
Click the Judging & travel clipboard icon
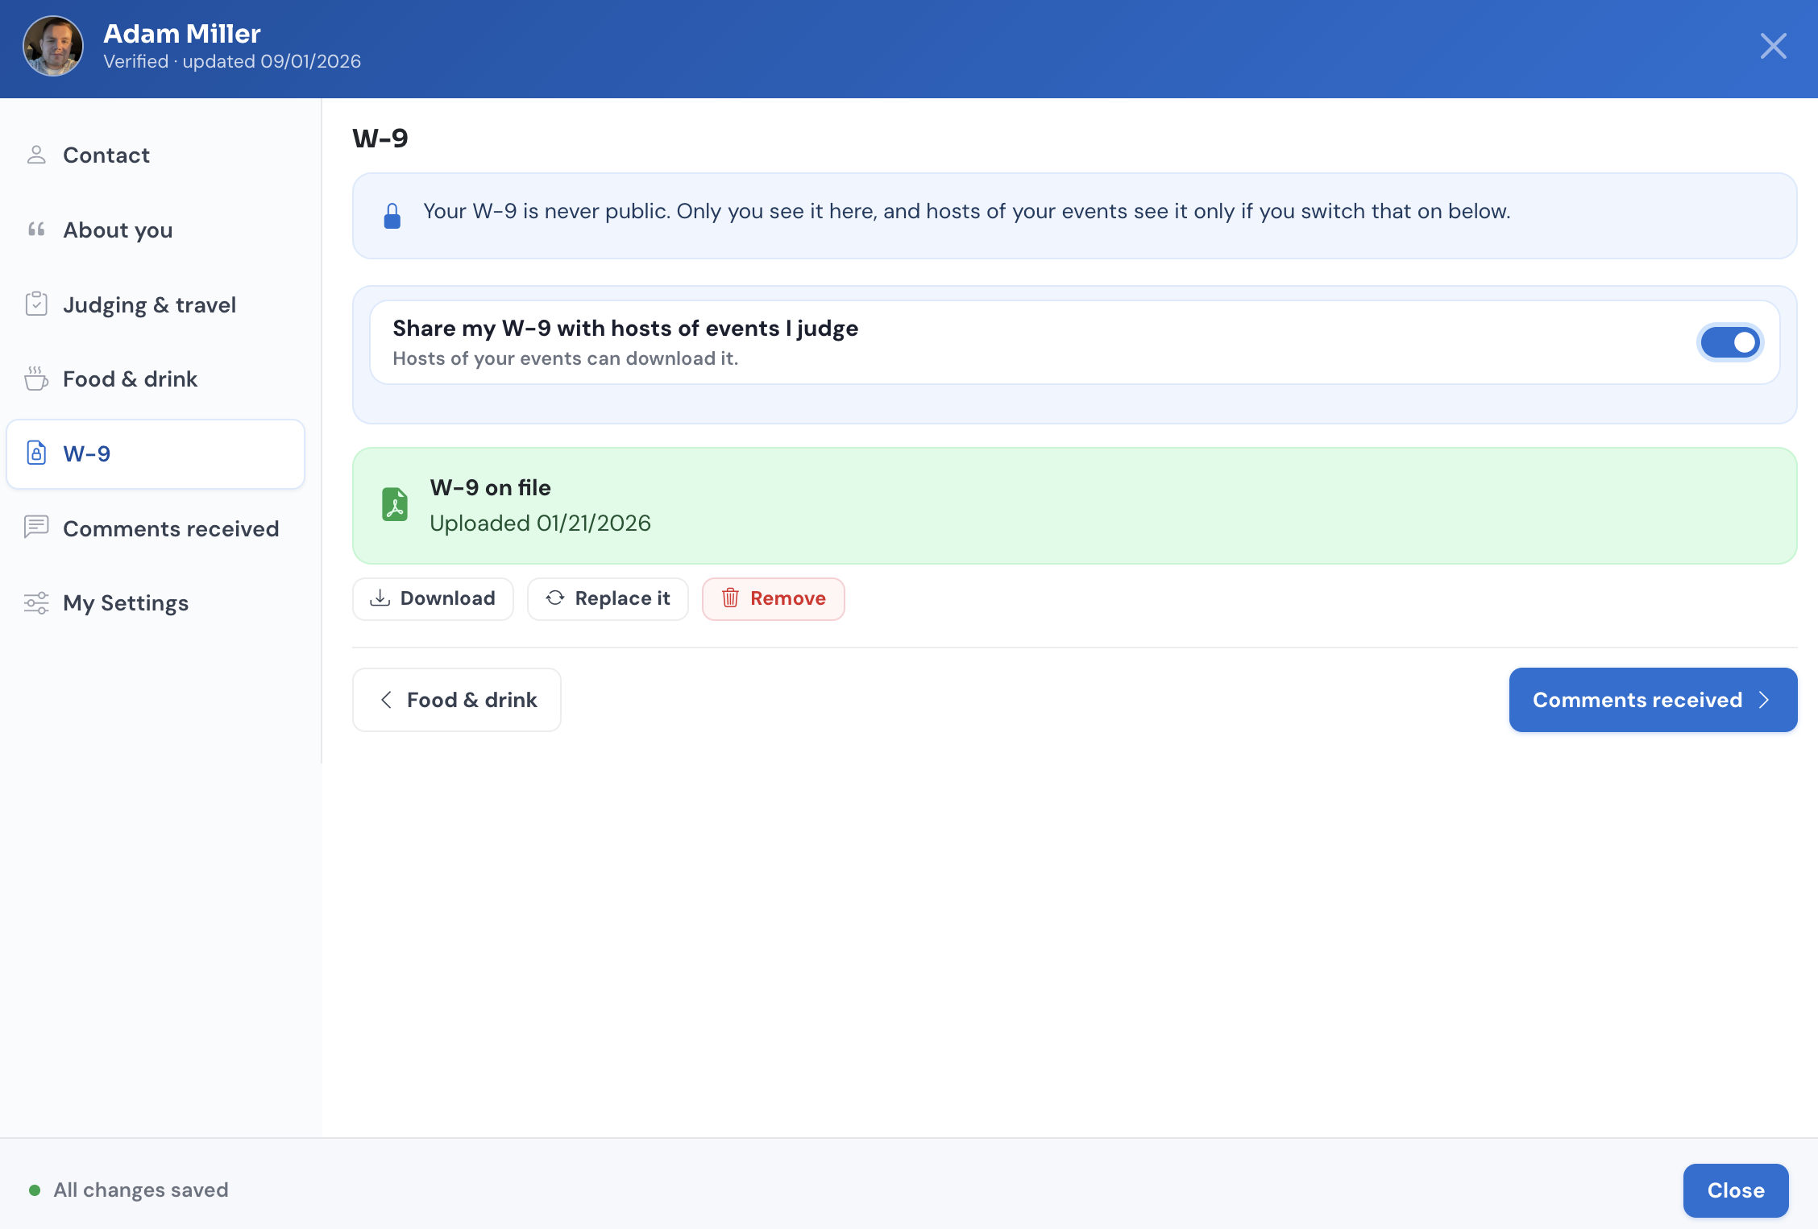click(36, 304)
